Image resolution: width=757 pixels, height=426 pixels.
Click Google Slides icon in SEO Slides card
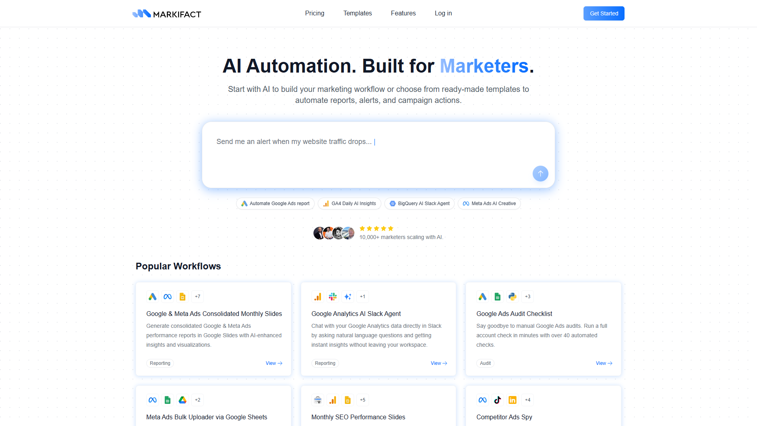(x=348, y=400)
